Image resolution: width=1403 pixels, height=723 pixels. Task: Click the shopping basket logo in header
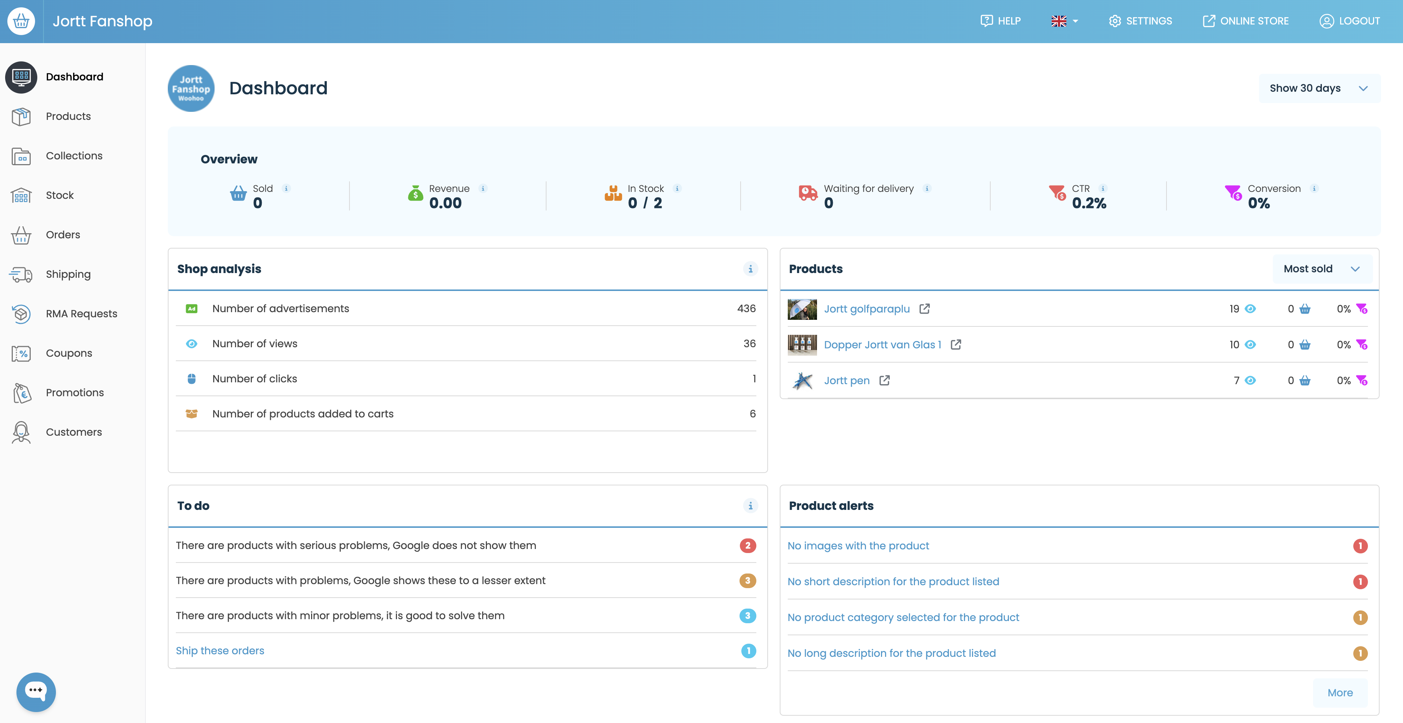[x=21, y=21]
